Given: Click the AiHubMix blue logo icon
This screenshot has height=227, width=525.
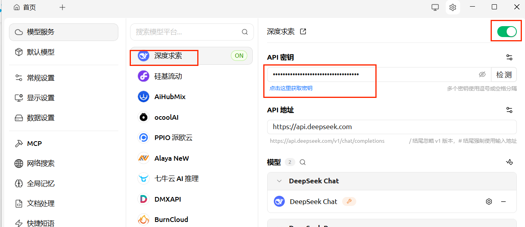Looking at the screenshot, I should click(x=143, y=97).
